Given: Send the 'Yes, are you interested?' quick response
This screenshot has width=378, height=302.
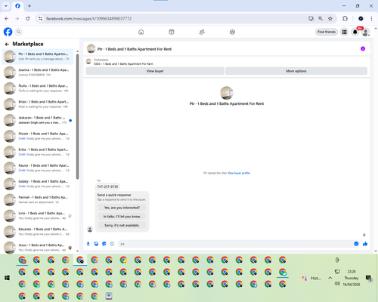Looking at the screenshot, I should click(122, 208).
